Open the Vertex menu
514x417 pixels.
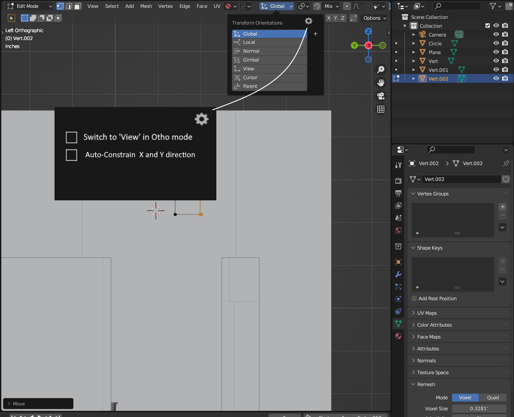pos(165,6)
